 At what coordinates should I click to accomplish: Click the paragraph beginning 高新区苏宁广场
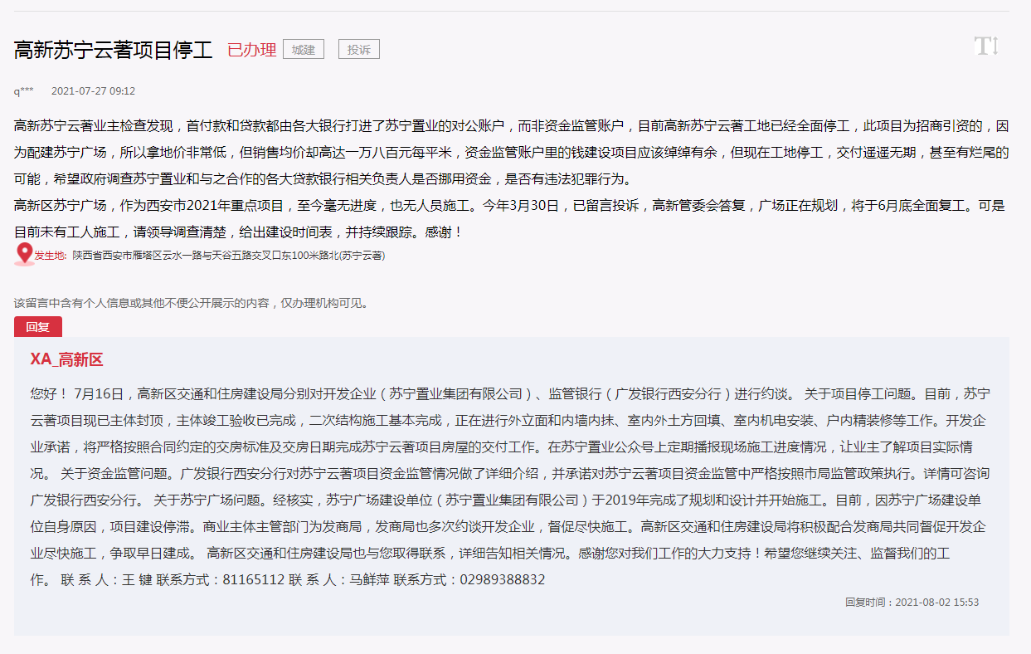(x=509, y=219)
